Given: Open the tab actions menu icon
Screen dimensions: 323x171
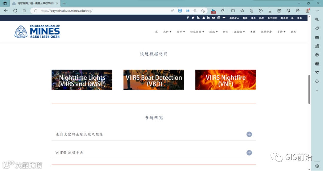Looking at the screenshot, I should [x=5, y=3].
